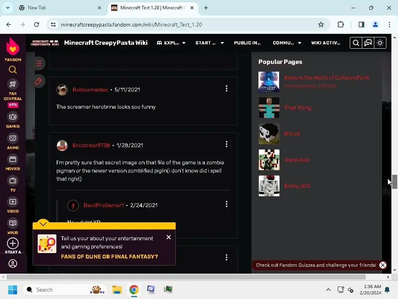Open Fan Central beta rocket icon

pyautogui.click(x=13, y=84)
